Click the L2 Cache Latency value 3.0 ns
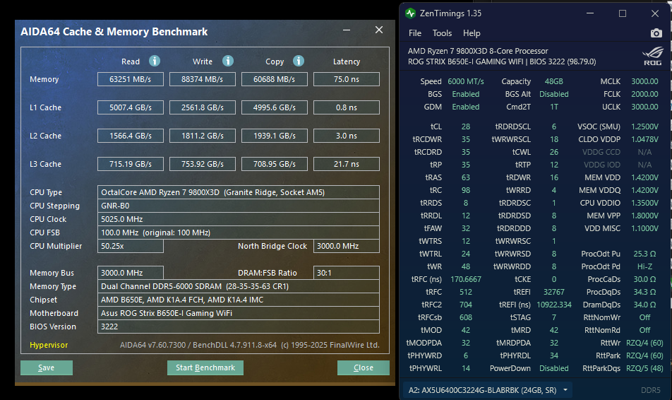 tap(347, 136)
